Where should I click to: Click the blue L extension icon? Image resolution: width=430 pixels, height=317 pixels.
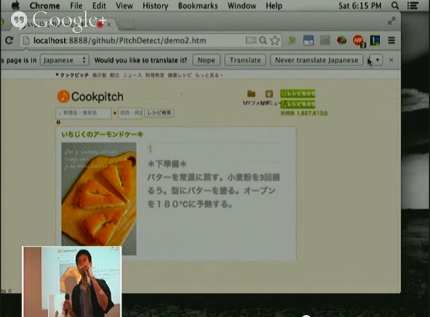[x=375, y=41]
